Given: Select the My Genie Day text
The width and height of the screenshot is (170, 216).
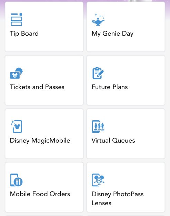Looking at the screenshot, I should (112, 34).
